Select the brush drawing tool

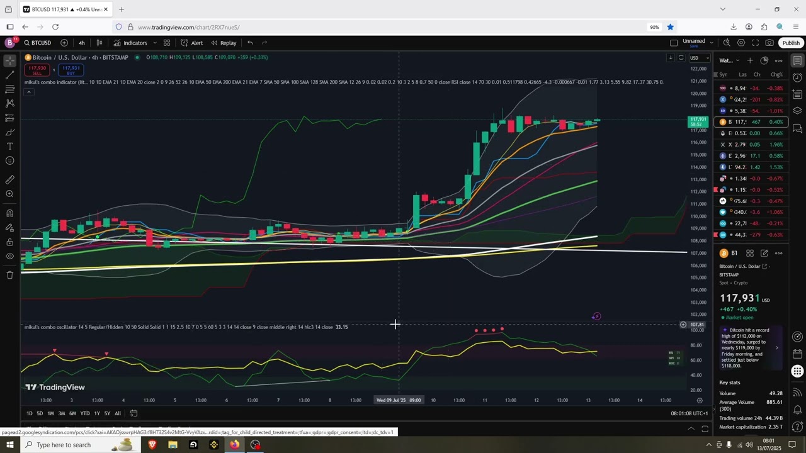pos(9,132)
